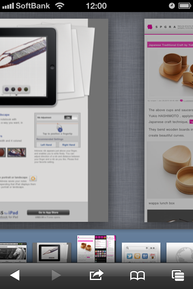Image resolution: width=193 pixels, height=289 pixels.
Task: Tap the alarm clock status icon
Action: click(x=172, y=6)
